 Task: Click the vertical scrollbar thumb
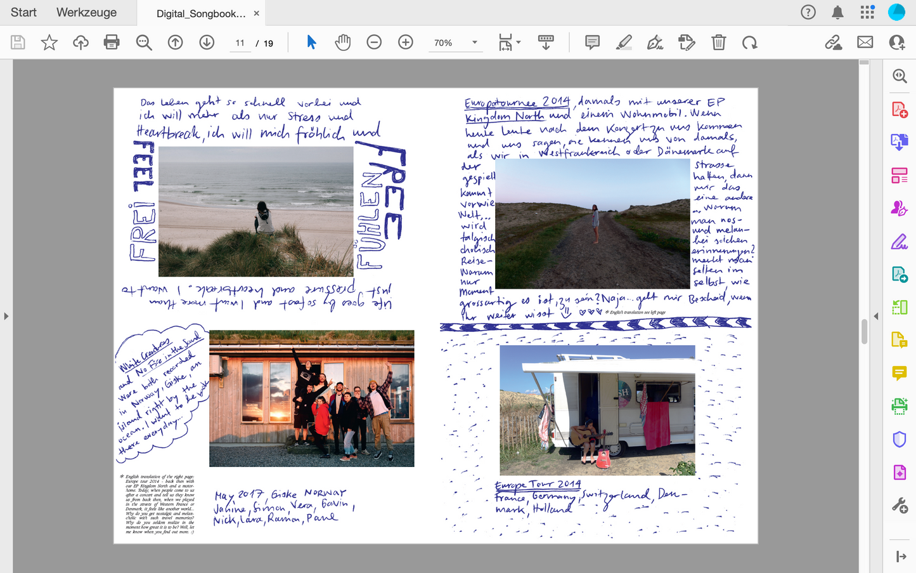tap(864, 331)
